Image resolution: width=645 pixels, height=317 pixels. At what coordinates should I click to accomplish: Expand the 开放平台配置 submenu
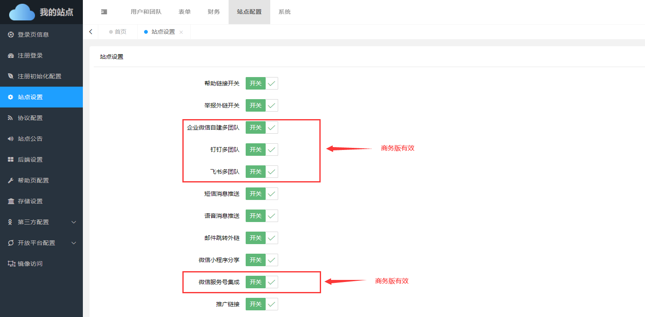(41, 243)
